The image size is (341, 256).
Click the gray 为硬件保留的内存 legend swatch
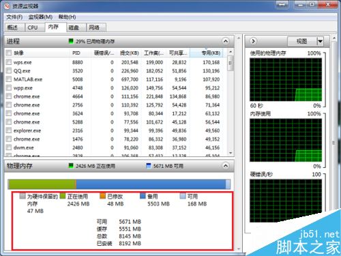[23, 196]
